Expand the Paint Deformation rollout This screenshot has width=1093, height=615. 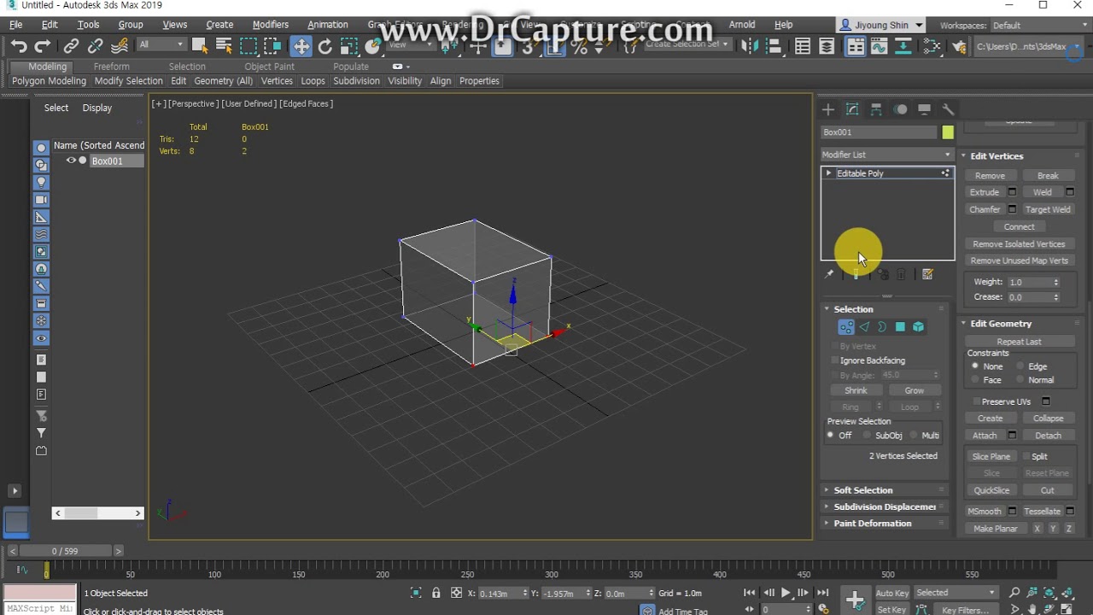click(x=872, y=524)
